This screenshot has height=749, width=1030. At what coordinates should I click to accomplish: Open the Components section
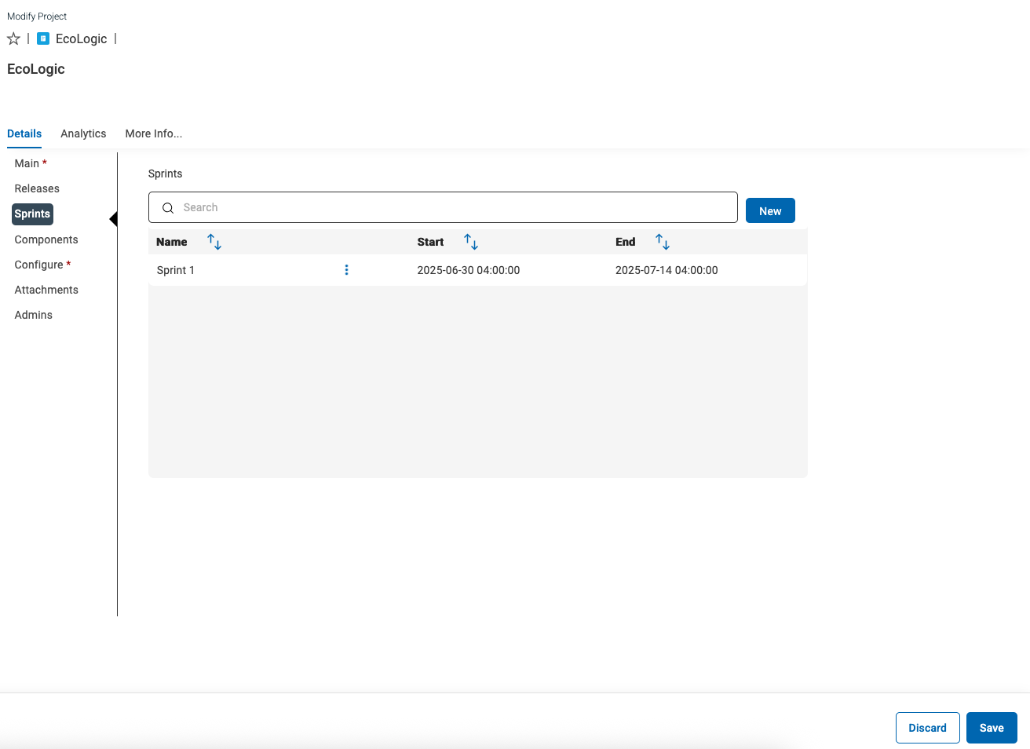tap(46, 239)
